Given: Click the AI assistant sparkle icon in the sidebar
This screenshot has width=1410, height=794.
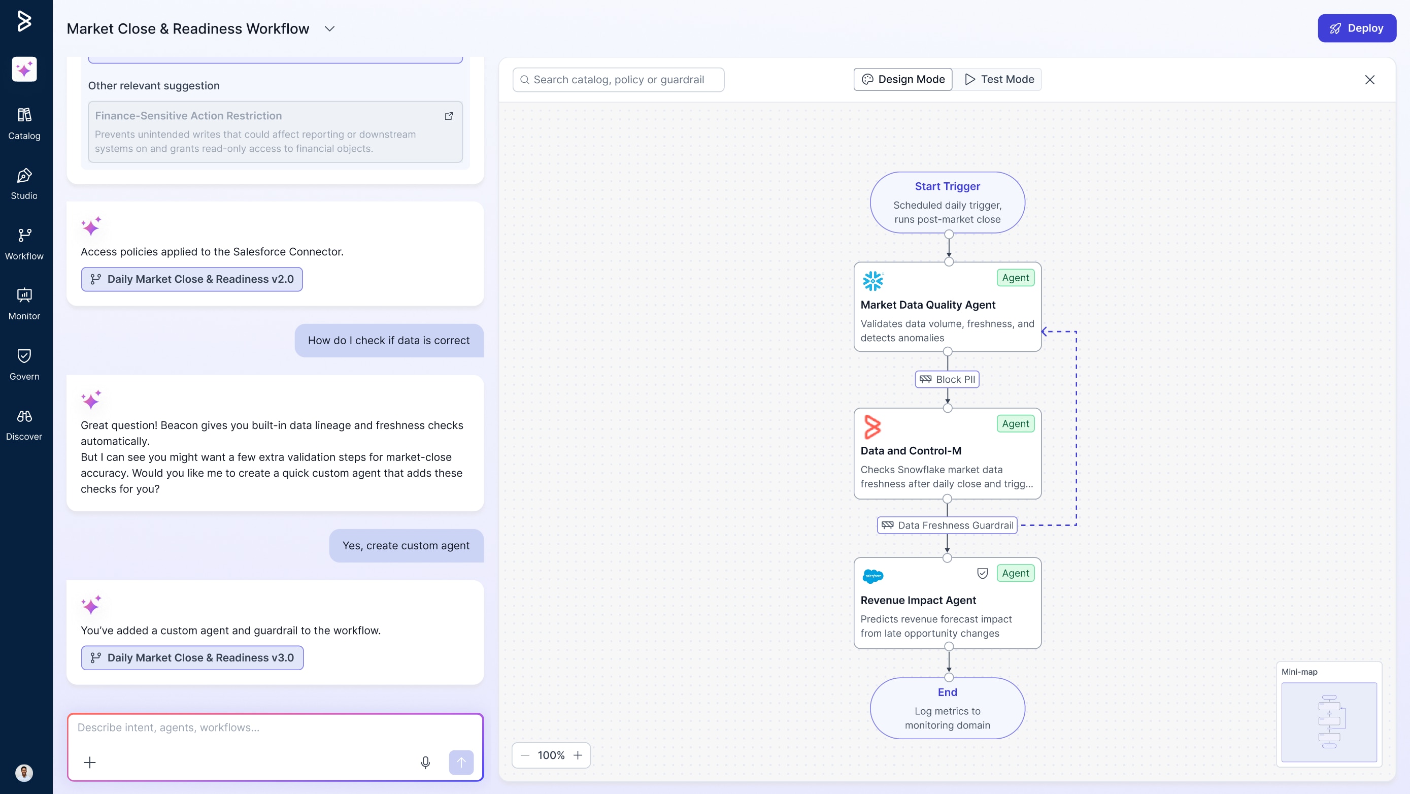Looking at the screenshot, I should (24, 70).
